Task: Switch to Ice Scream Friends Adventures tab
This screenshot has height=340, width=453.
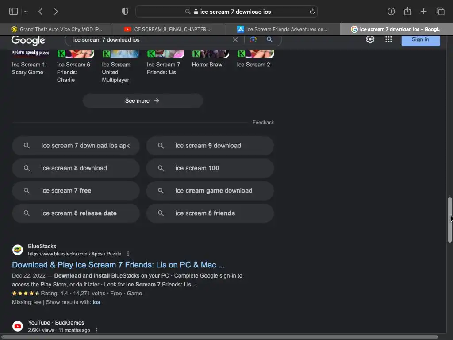Action: click(x=283, y=29)
